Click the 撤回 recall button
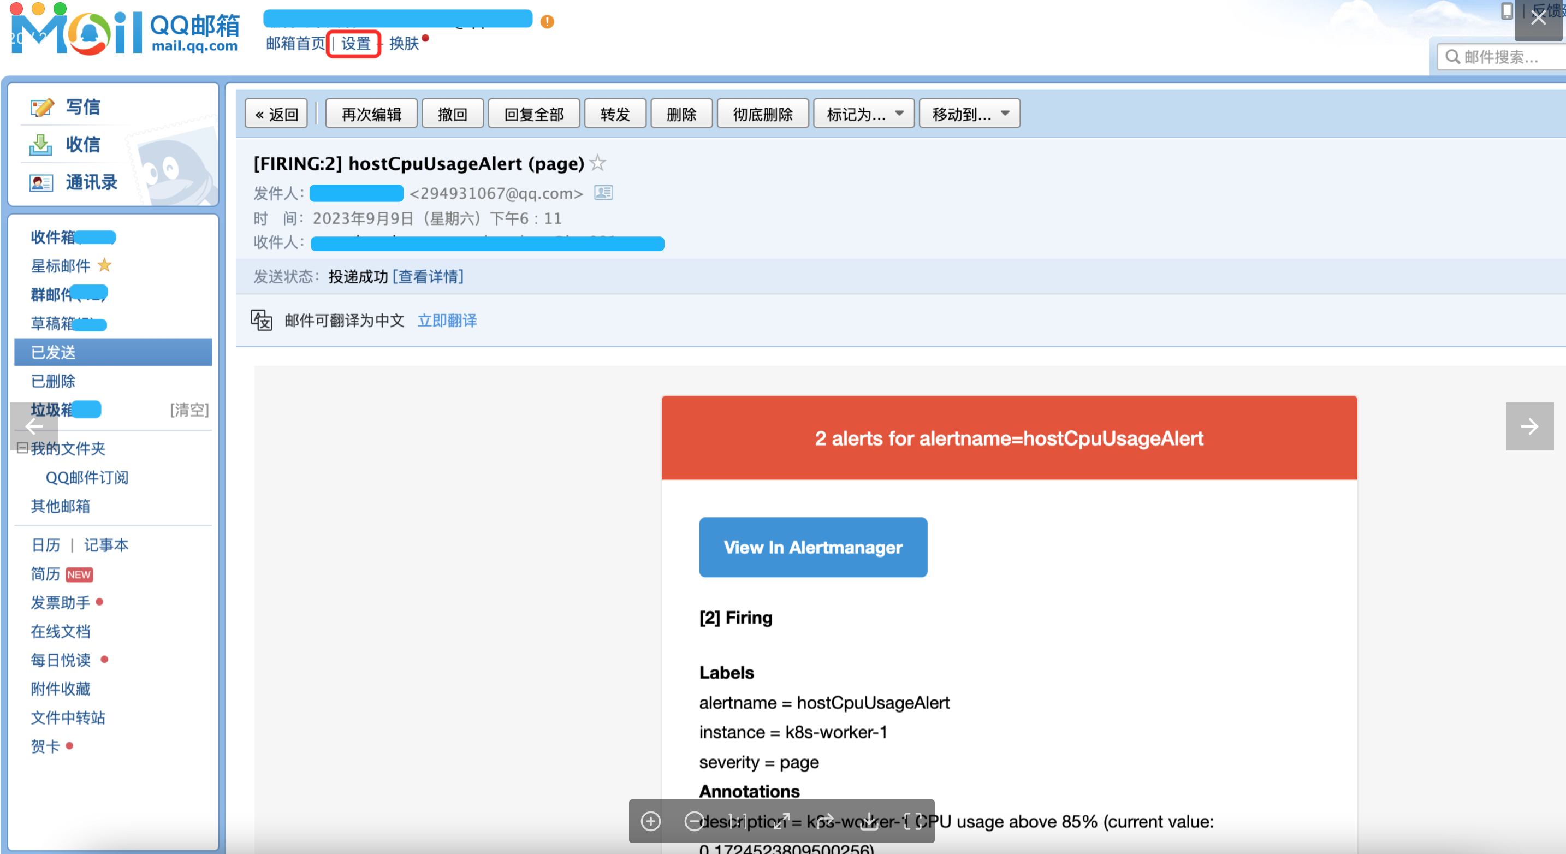Viewport: 1566px width, 854px height. pos(452,114)
